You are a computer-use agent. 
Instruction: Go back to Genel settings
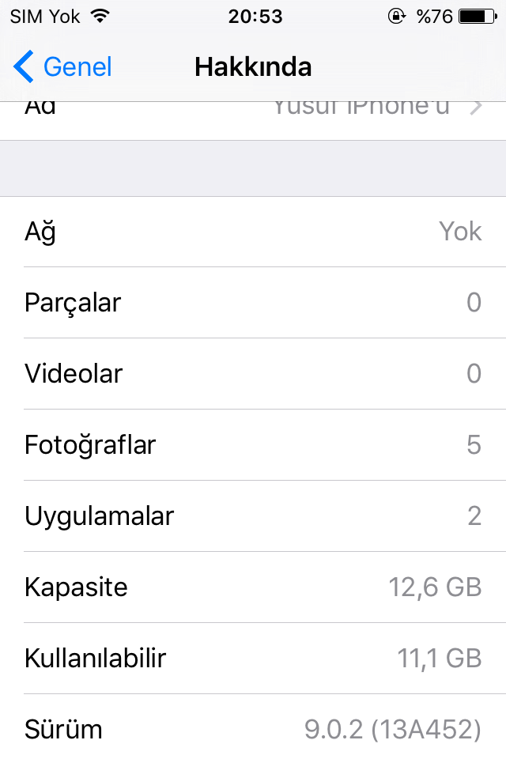[x=62, y=66]
